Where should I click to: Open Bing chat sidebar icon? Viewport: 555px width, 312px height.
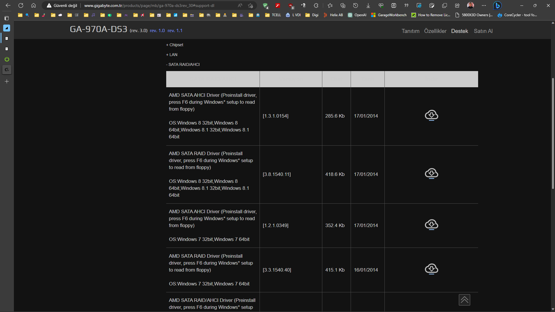coord(497,5)
